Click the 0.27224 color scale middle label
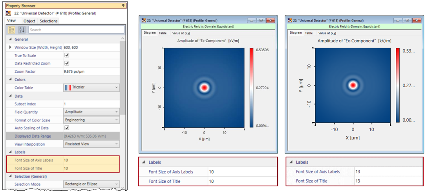The image size is (426, 193). coord(262,88)
